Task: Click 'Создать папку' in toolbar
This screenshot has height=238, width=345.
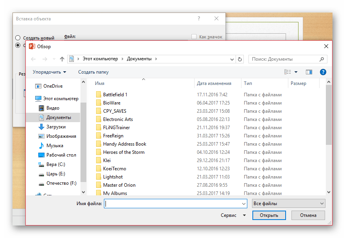Action: 93,72
